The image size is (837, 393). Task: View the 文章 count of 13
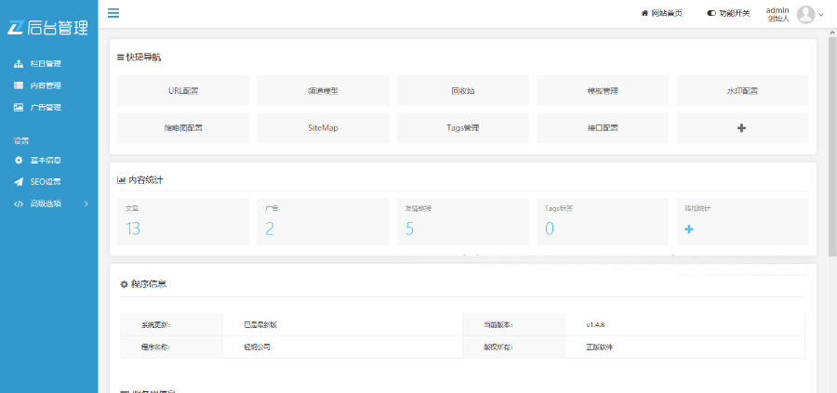click(132, 228)
